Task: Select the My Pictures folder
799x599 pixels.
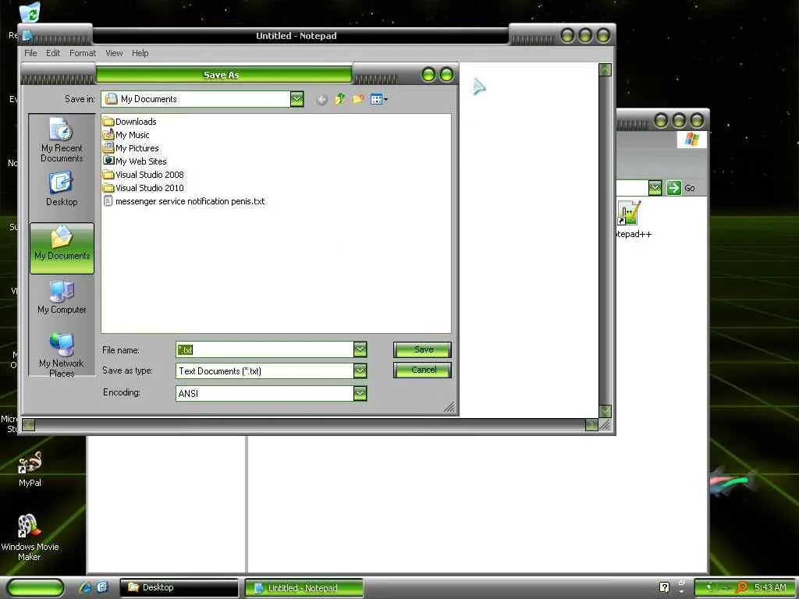Action: (x=130, y=148)
